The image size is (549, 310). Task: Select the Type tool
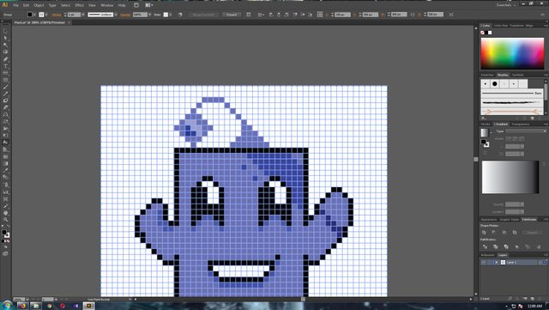pos(5,66)
